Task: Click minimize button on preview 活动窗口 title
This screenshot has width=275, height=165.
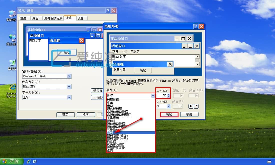Action: coord(184,46)
